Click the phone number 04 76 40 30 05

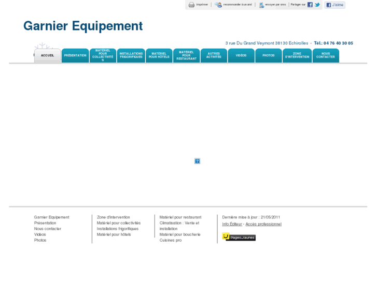(x=338, y=43)
